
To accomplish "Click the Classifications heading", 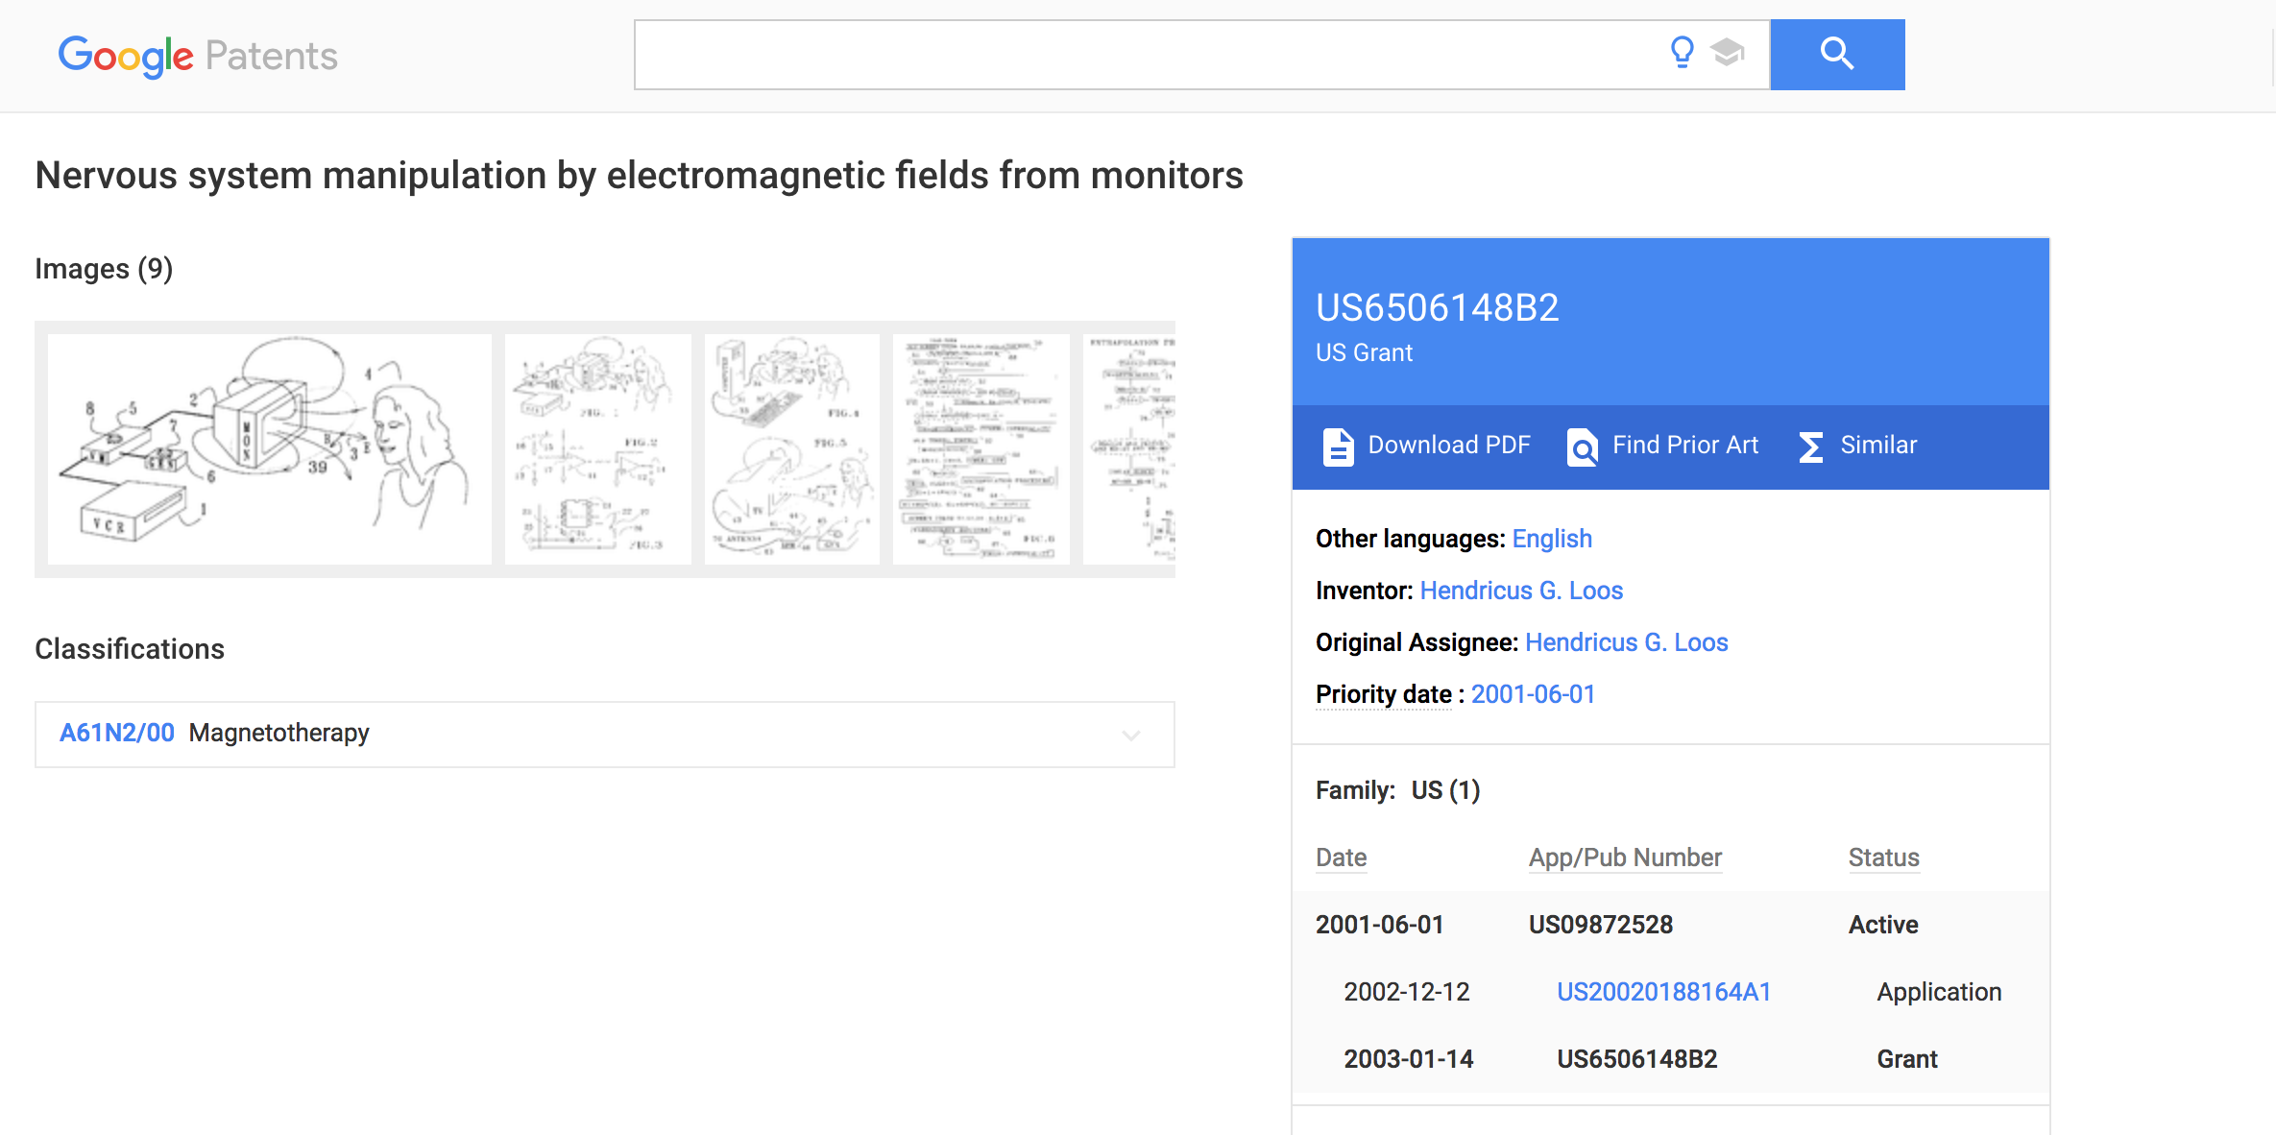I will [130, 649].
